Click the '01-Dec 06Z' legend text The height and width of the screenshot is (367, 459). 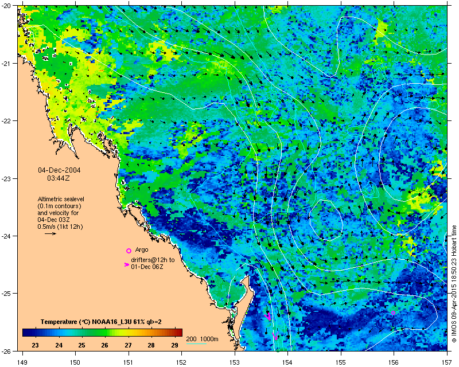tap(147, 267)
